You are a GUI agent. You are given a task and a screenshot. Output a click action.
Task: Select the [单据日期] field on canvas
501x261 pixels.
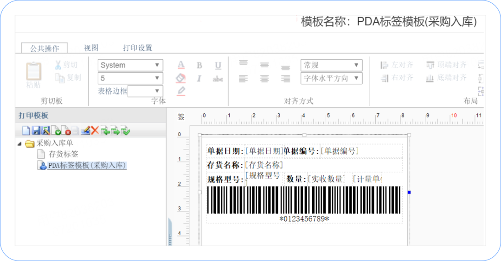coord(264,151)
